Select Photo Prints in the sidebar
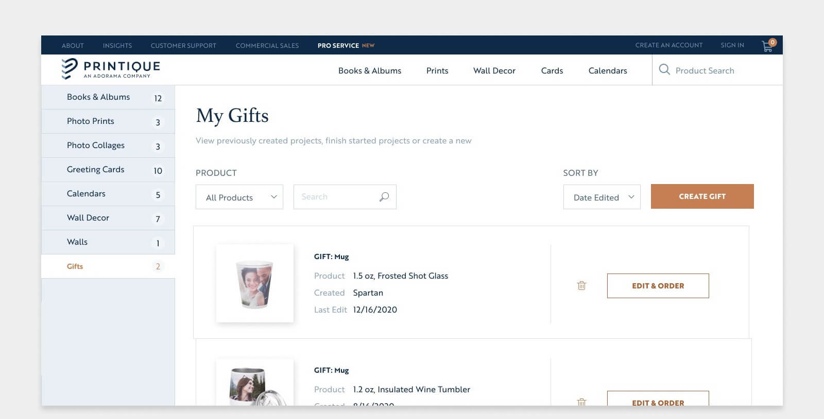Screen dimensions: 824x419 108,121
